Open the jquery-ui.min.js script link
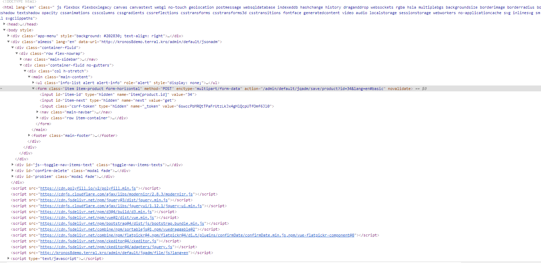The width and height of the screenshot is (541, 263). pos(121,206)
